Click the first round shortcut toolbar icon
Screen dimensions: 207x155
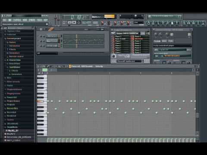click(149, 23)
